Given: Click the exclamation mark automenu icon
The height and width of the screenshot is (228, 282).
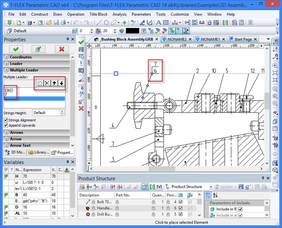Looking at the screenshot, I should (81, 63).
